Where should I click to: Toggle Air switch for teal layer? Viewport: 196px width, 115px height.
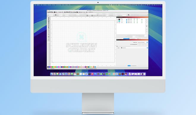click(x=142, y=21)
